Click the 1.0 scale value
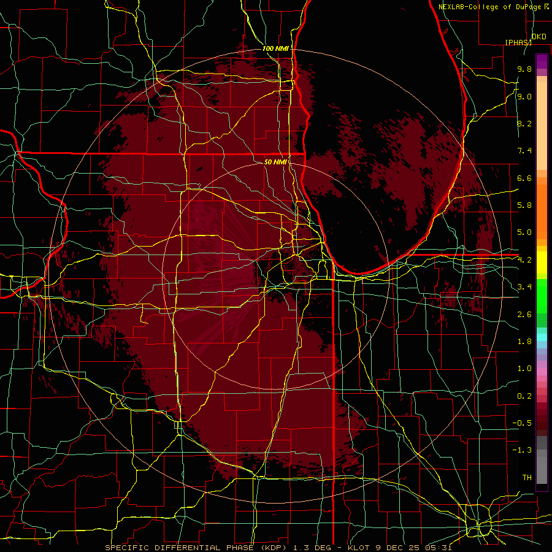552x552 pixels. (x=524, y=369)
